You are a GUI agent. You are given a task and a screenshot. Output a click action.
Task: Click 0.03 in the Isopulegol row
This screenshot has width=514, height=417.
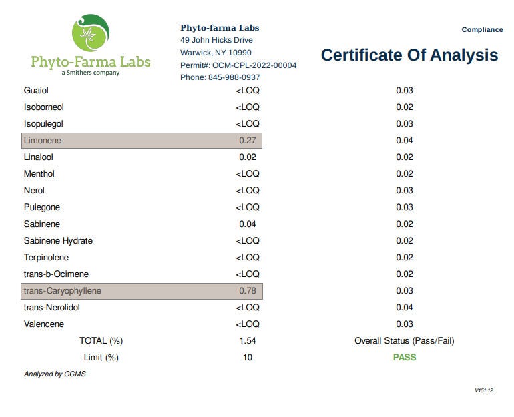click(404, 124)
